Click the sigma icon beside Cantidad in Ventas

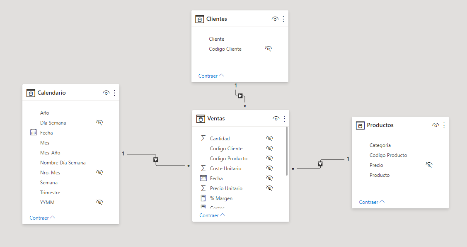tap(203, 139)
